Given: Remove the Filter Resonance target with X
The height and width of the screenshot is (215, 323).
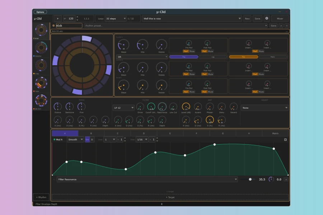Looking at the screenshot, I should point(286,180).
